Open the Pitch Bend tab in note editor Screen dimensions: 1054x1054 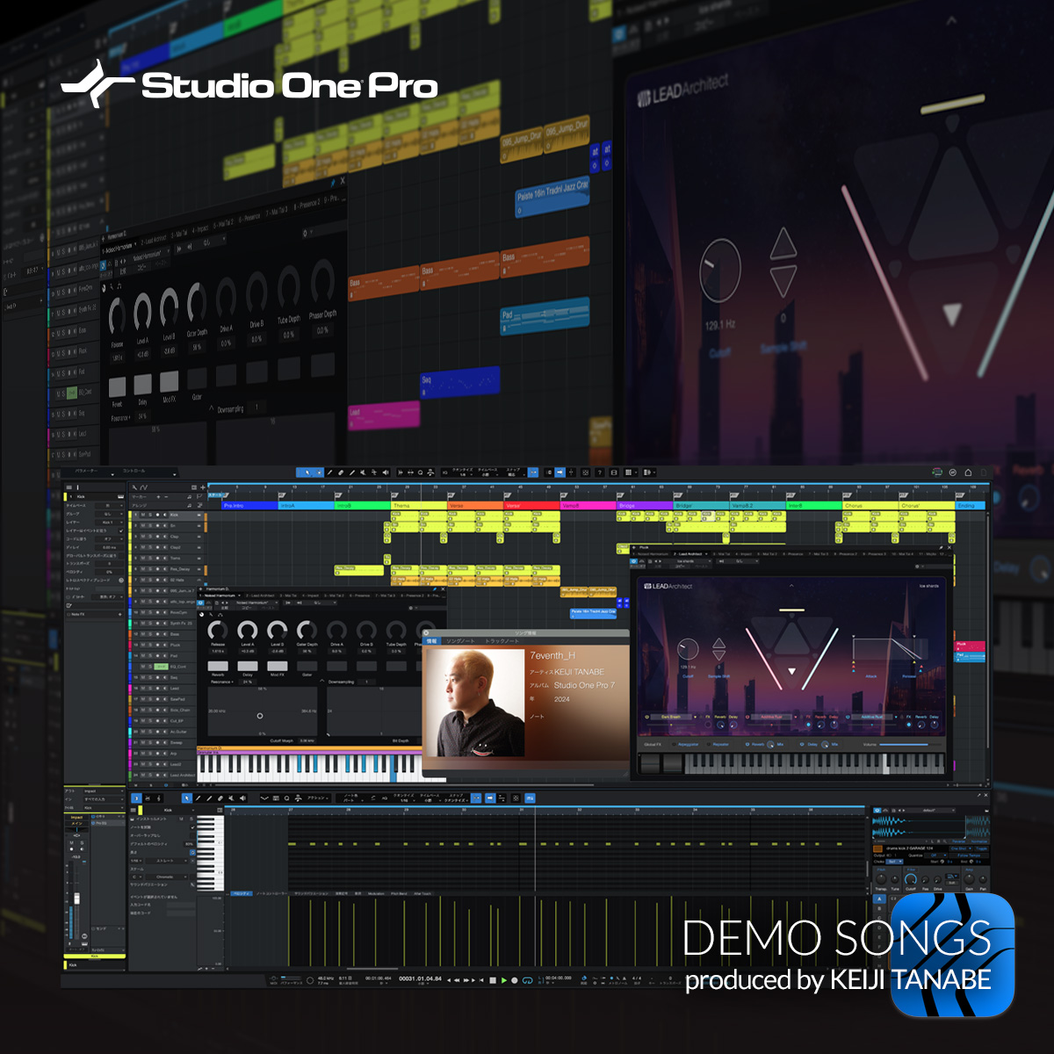[399, 893]
